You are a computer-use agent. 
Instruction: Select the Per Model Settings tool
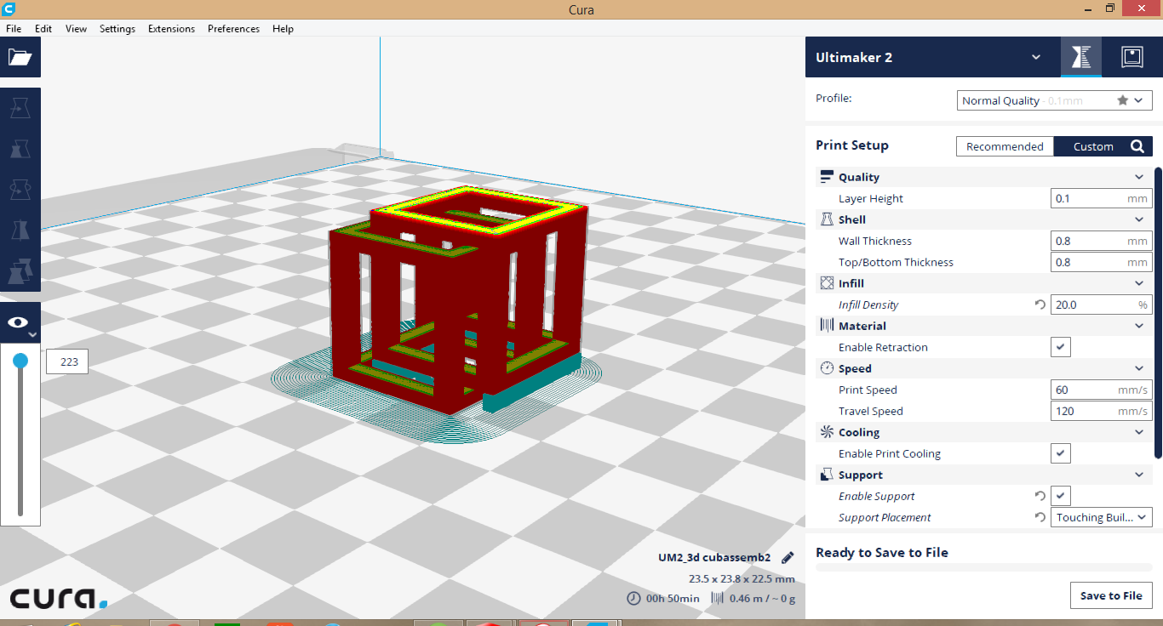(x=20, y=271)
